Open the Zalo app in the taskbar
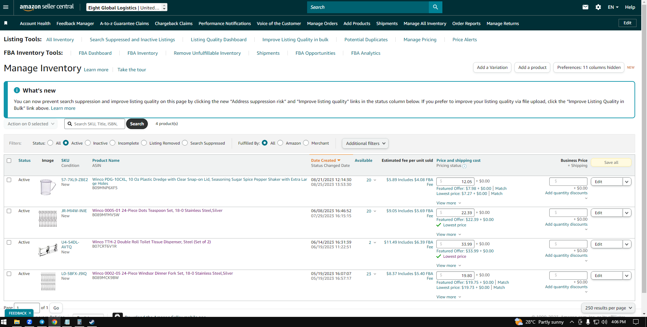 (x=29, y=322)
